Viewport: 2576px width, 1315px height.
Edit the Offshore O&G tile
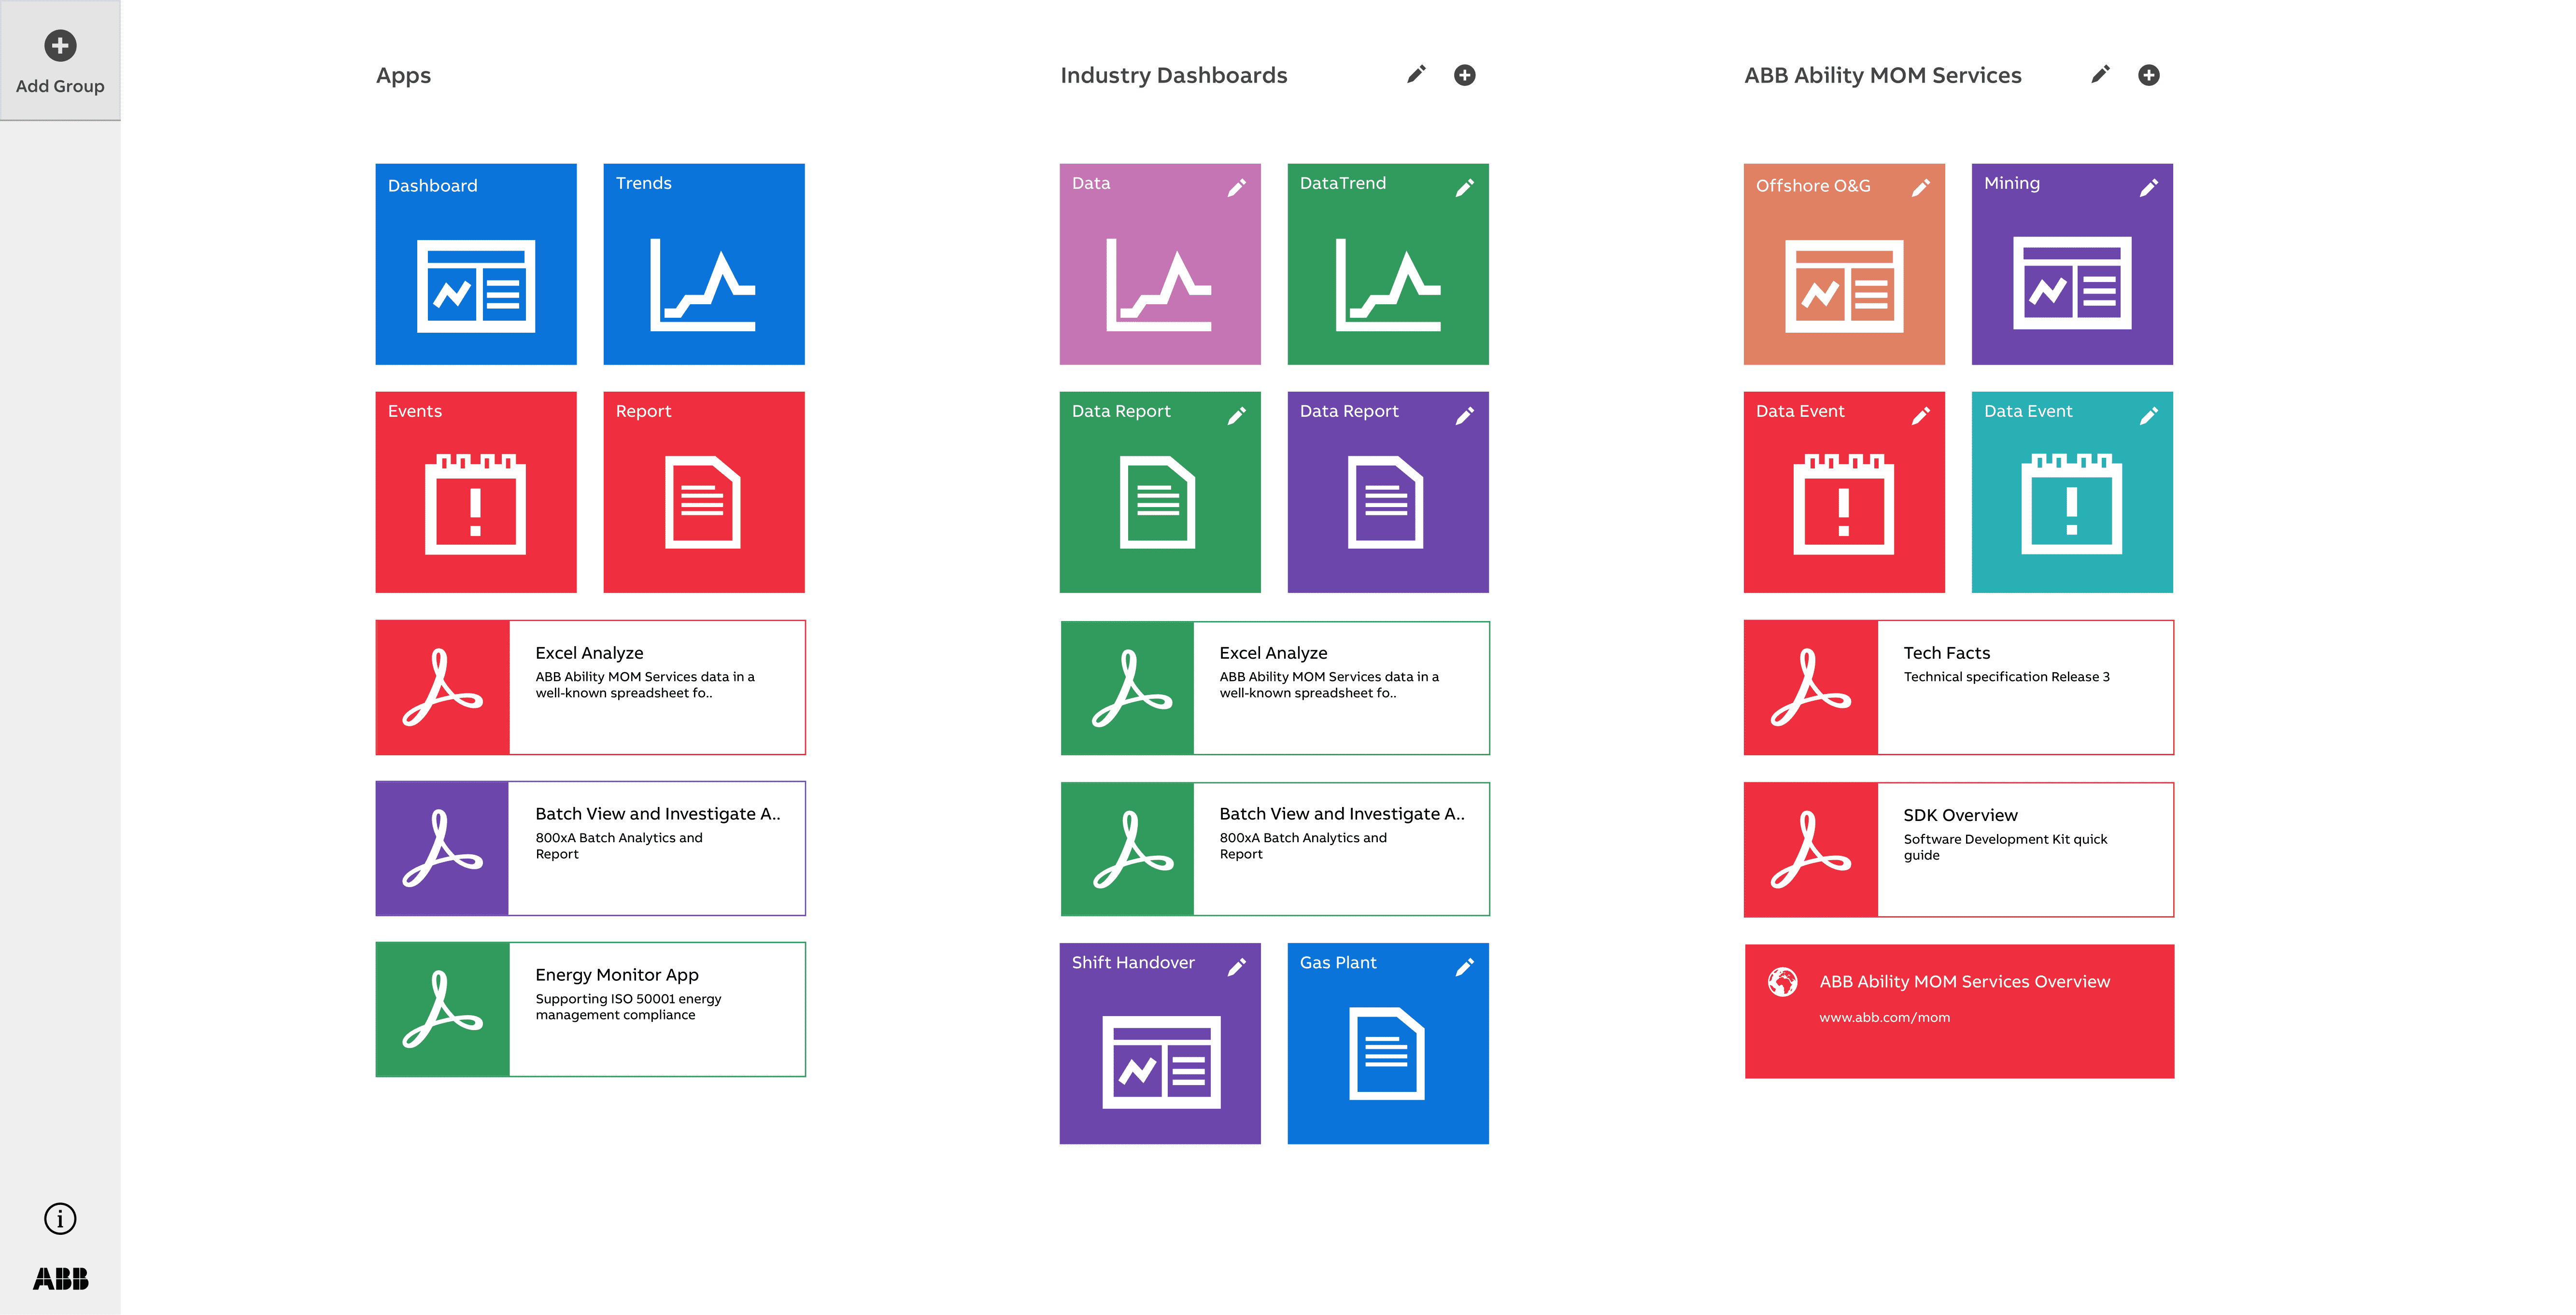click(1920, 188)
